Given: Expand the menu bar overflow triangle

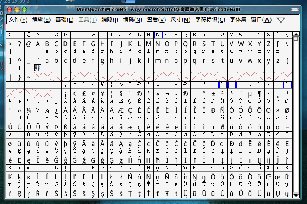Looking at the screenshot, I should click(281, 20).
